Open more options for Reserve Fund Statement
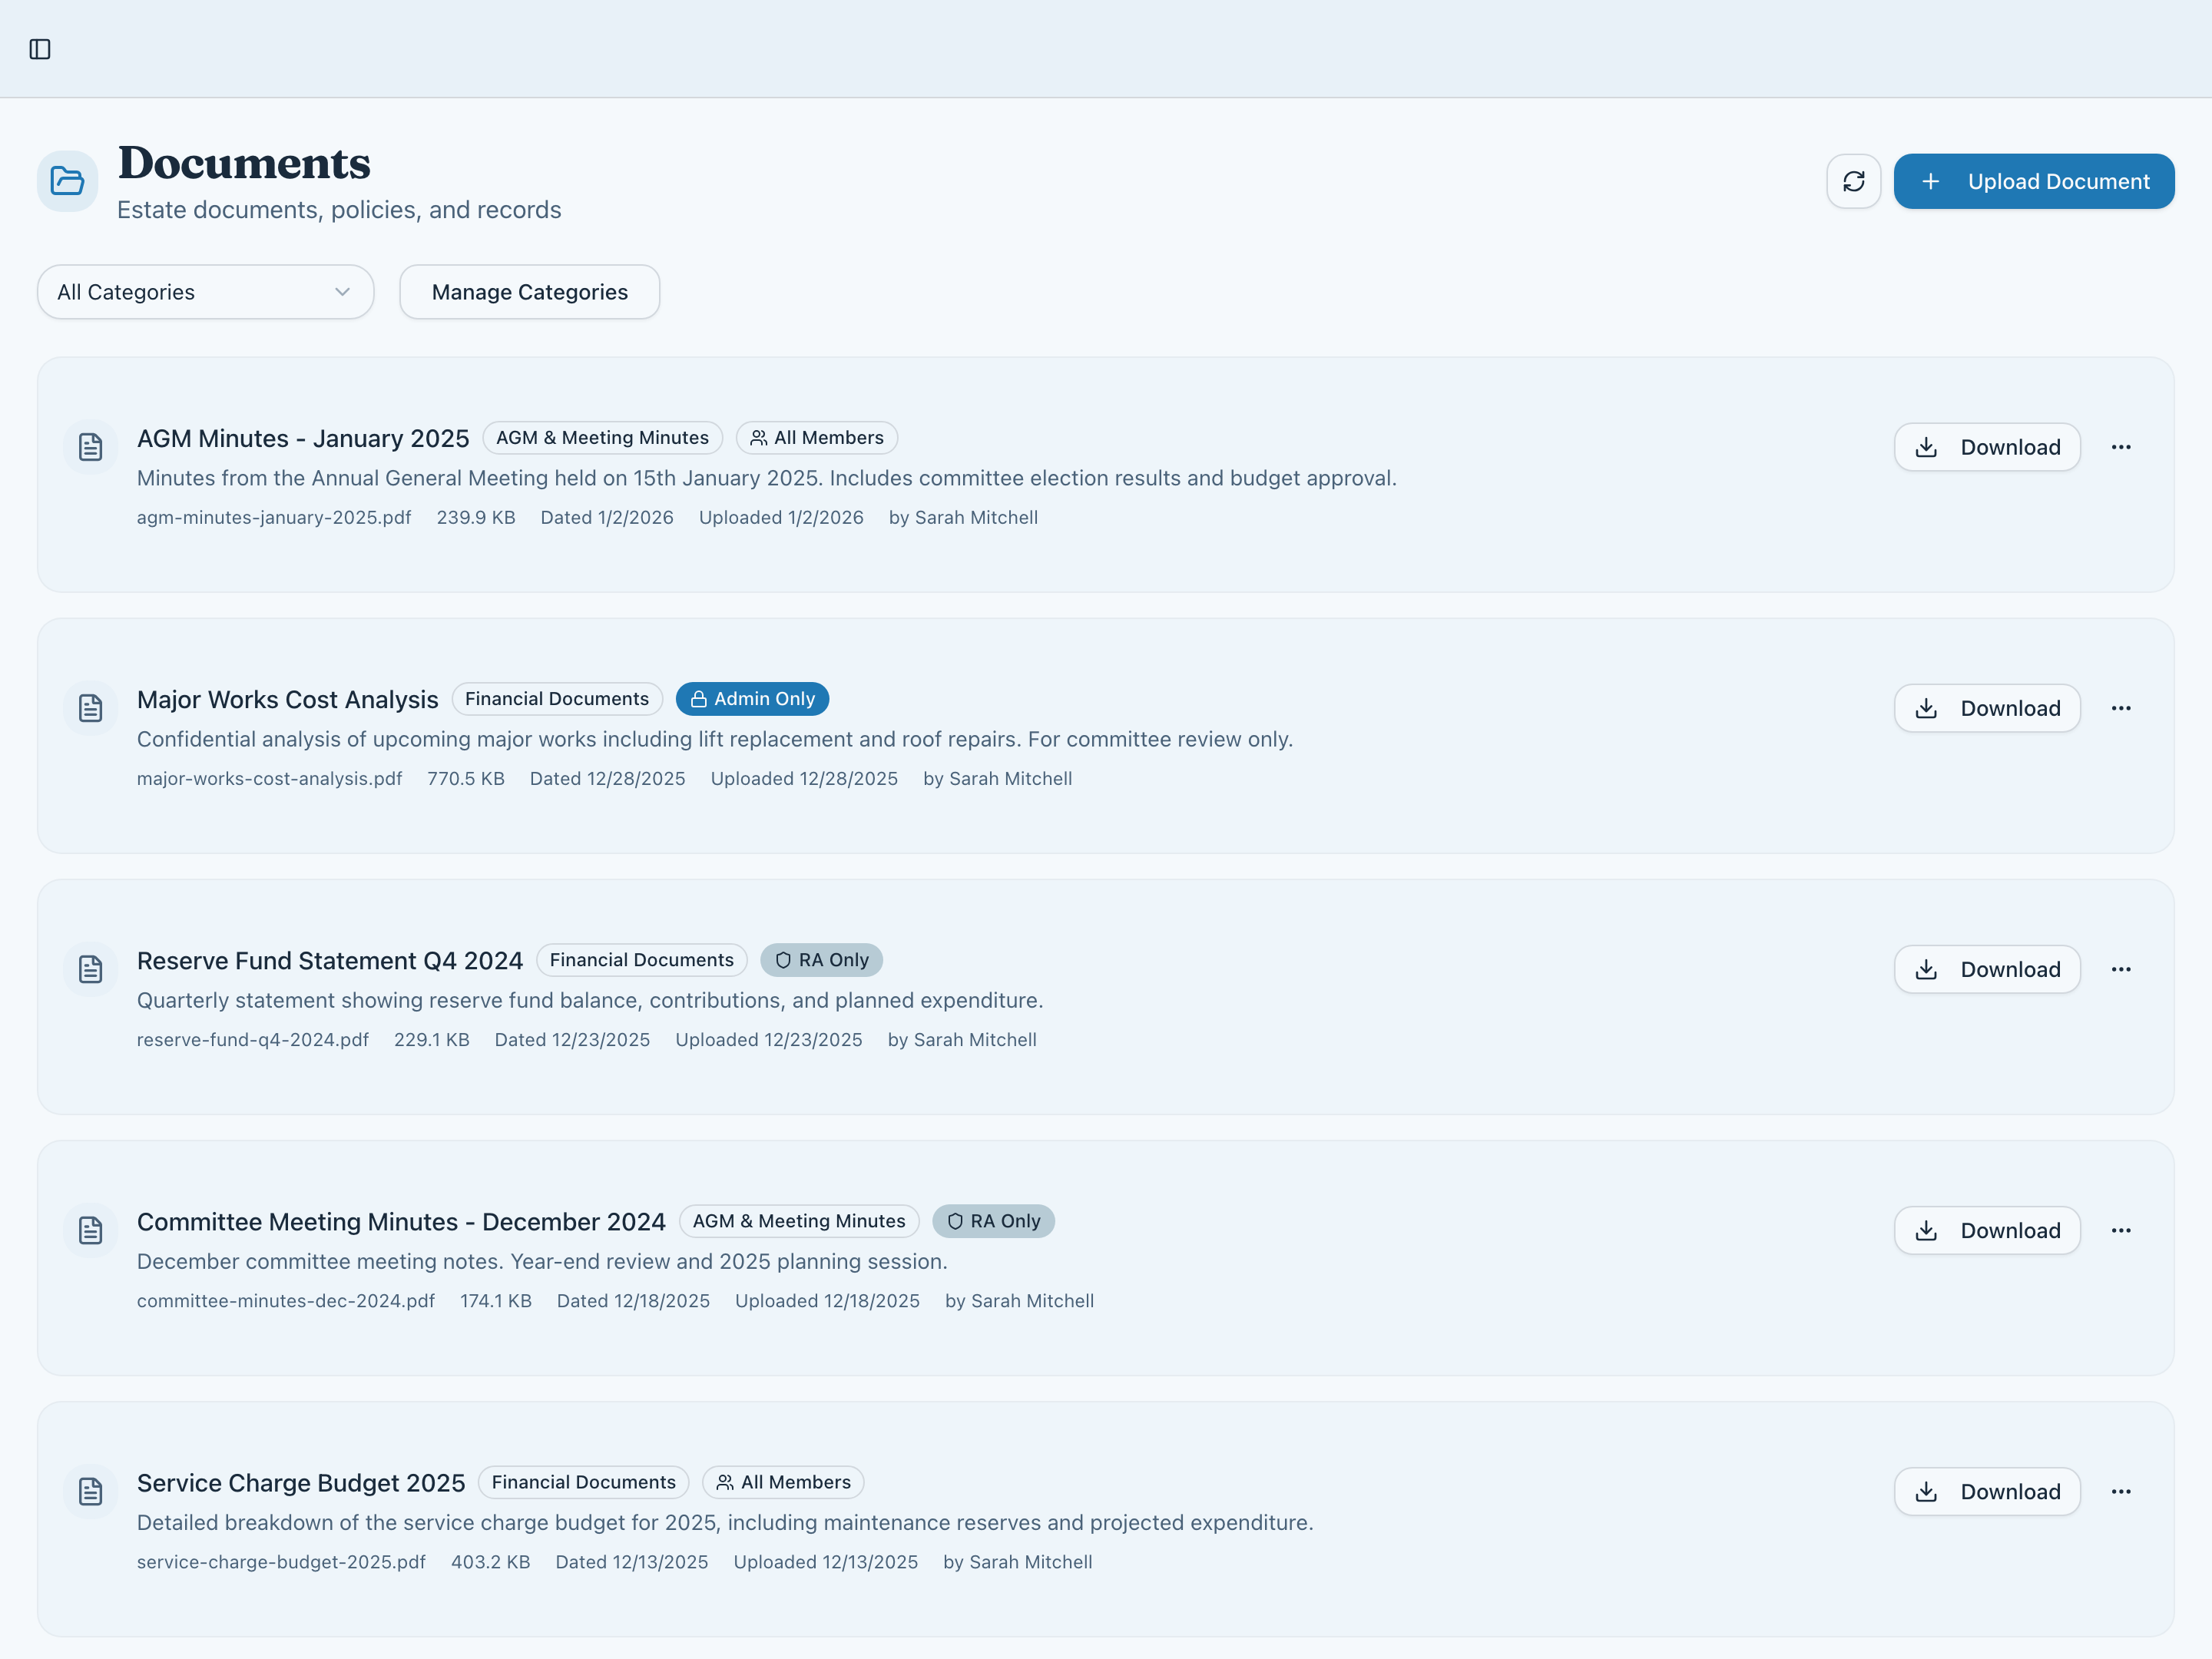 pos(2120,969)
